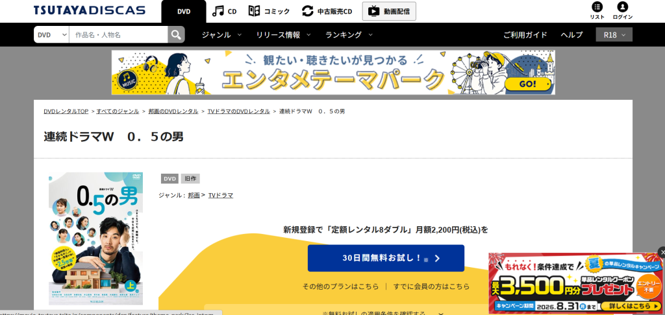Image resolution: width=665 pixels, height=315 pixels.
Task: Click the 中古販売CD recycle icon
Action: click(x=307, y=12)
